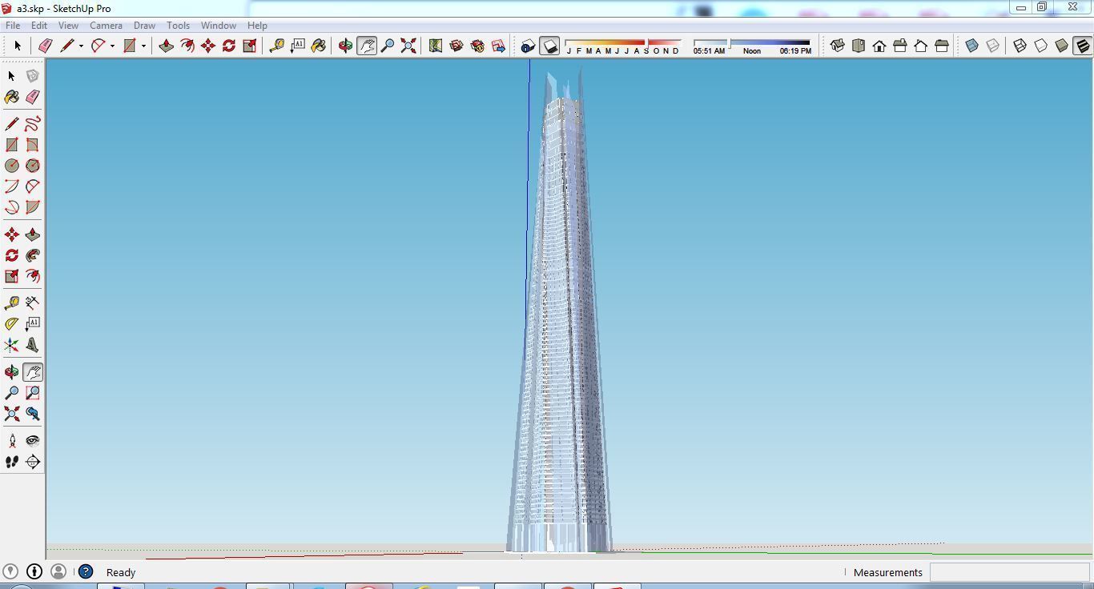Expand the Arc tool dropdown arrow
Screen dimensions: 1094x589
[112, 46]
